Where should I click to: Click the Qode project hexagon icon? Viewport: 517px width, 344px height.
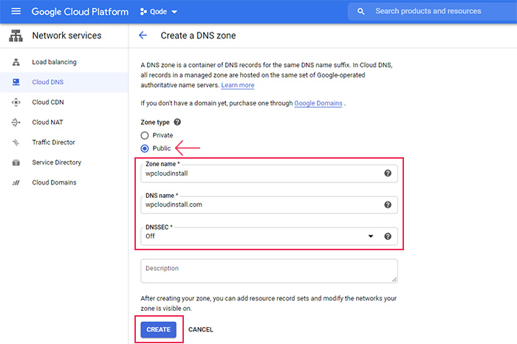tap(143, 12)
